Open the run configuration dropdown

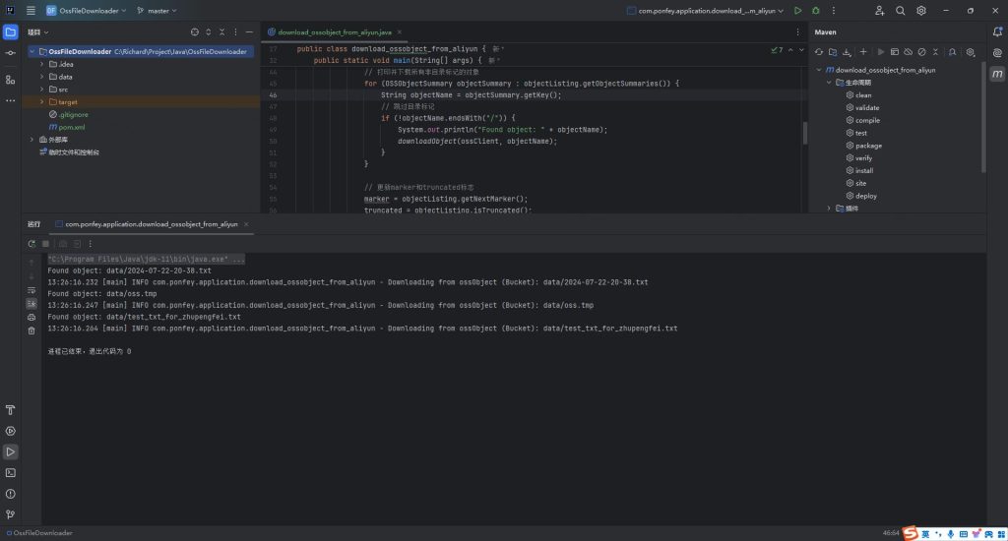tap(707, 11)
